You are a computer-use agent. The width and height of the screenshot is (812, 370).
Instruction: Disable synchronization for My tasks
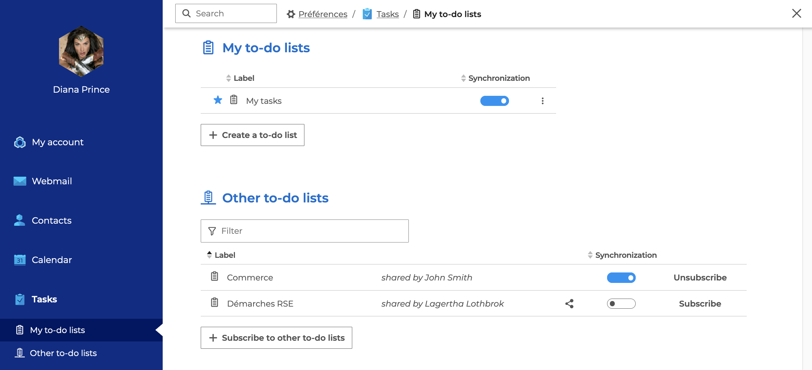click(x=494, y=101)
